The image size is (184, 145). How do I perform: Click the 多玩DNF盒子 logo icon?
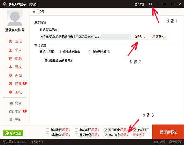(x=5, y=4)
